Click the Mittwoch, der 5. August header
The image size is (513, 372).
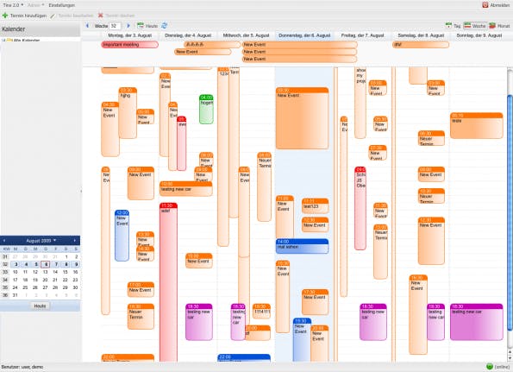click(246, 35)
